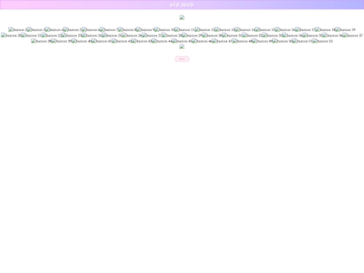Open the image labeled button 20

coord(11,36)
